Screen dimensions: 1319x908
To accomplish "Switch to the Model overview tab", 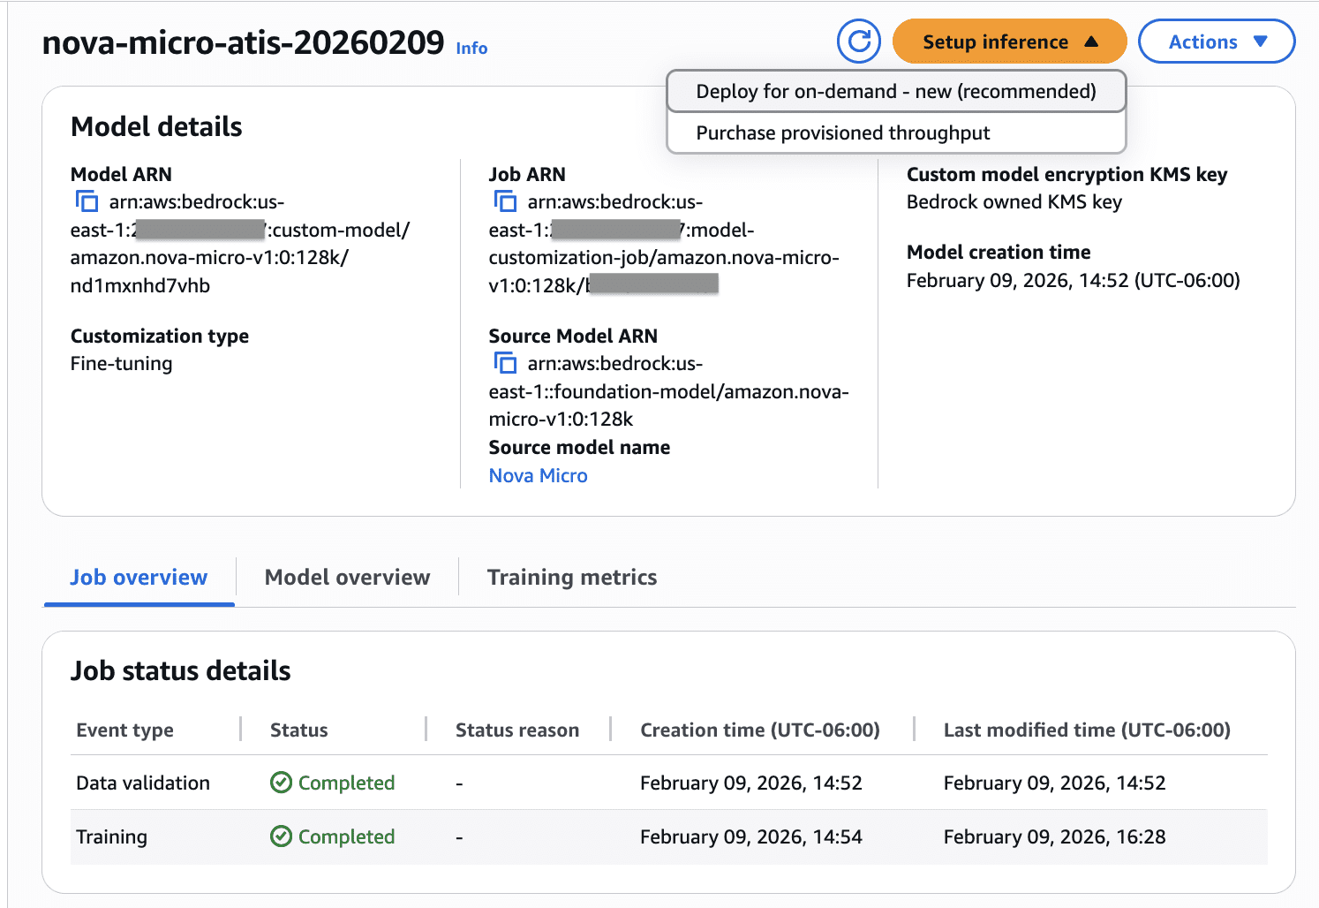I will [347, 577].
